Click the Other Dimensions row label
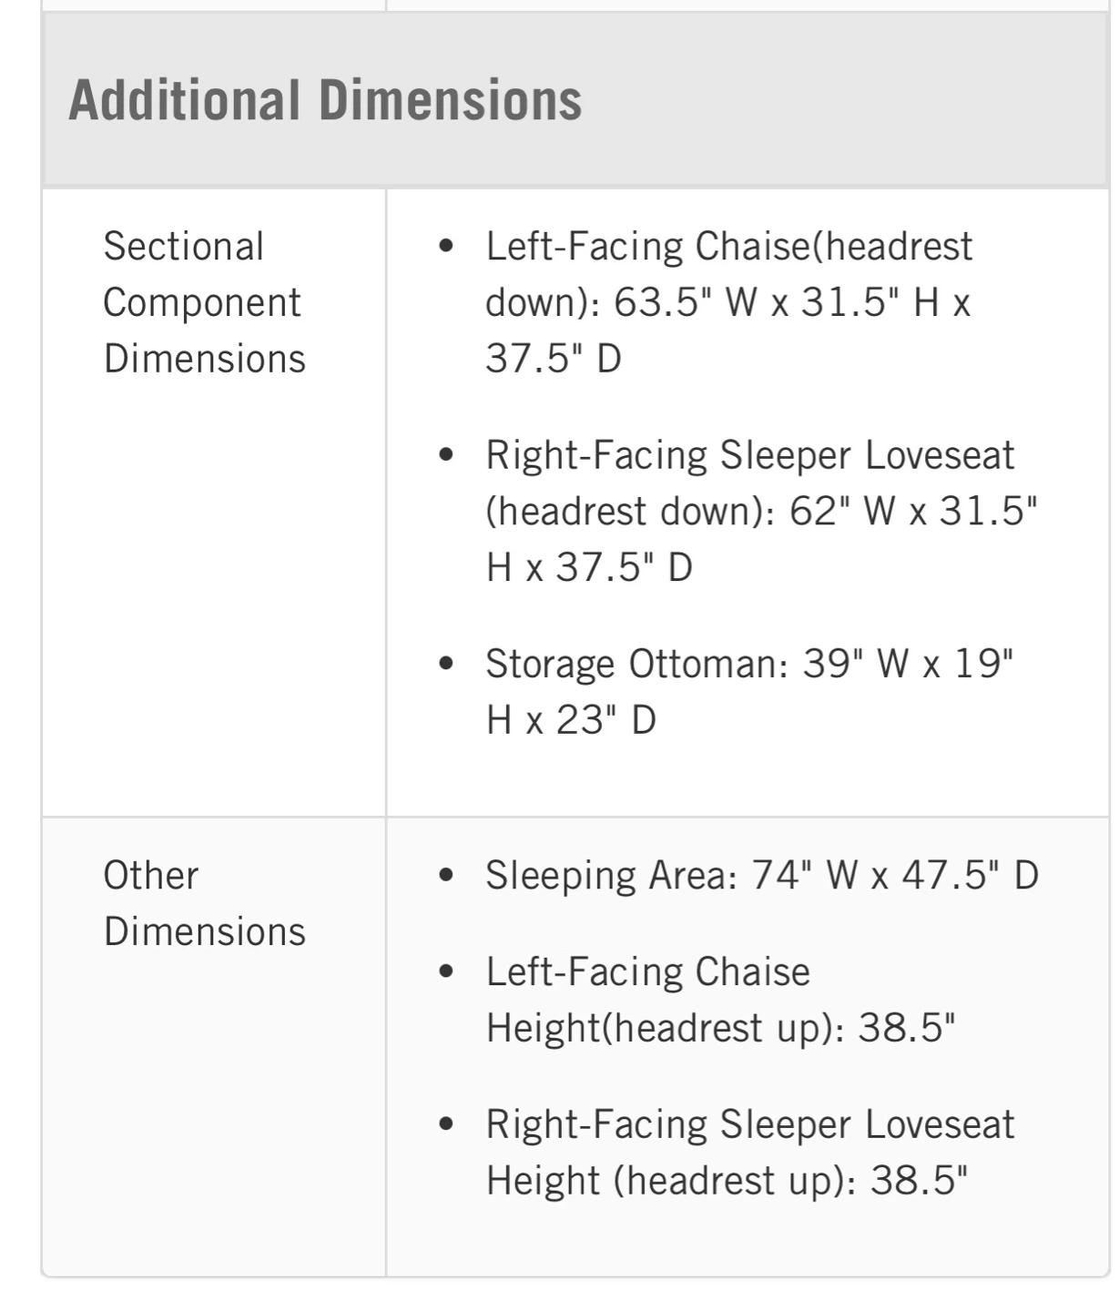 click(205, 903)
